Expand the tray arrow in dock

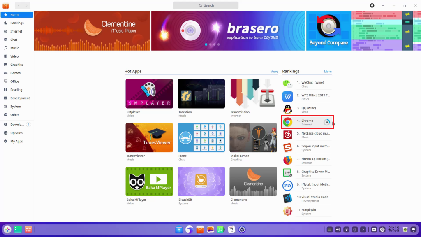coord(363,230)
